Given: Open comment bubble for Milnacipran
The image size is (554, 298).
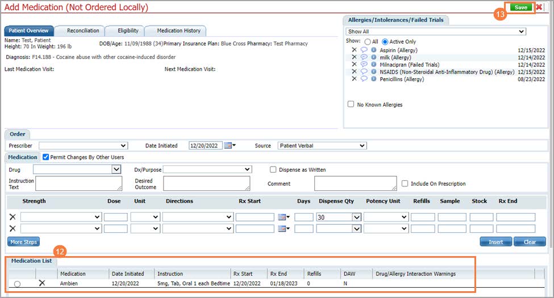Looking at the screenshot, I should pyautogui.click(x=364, y=65).
